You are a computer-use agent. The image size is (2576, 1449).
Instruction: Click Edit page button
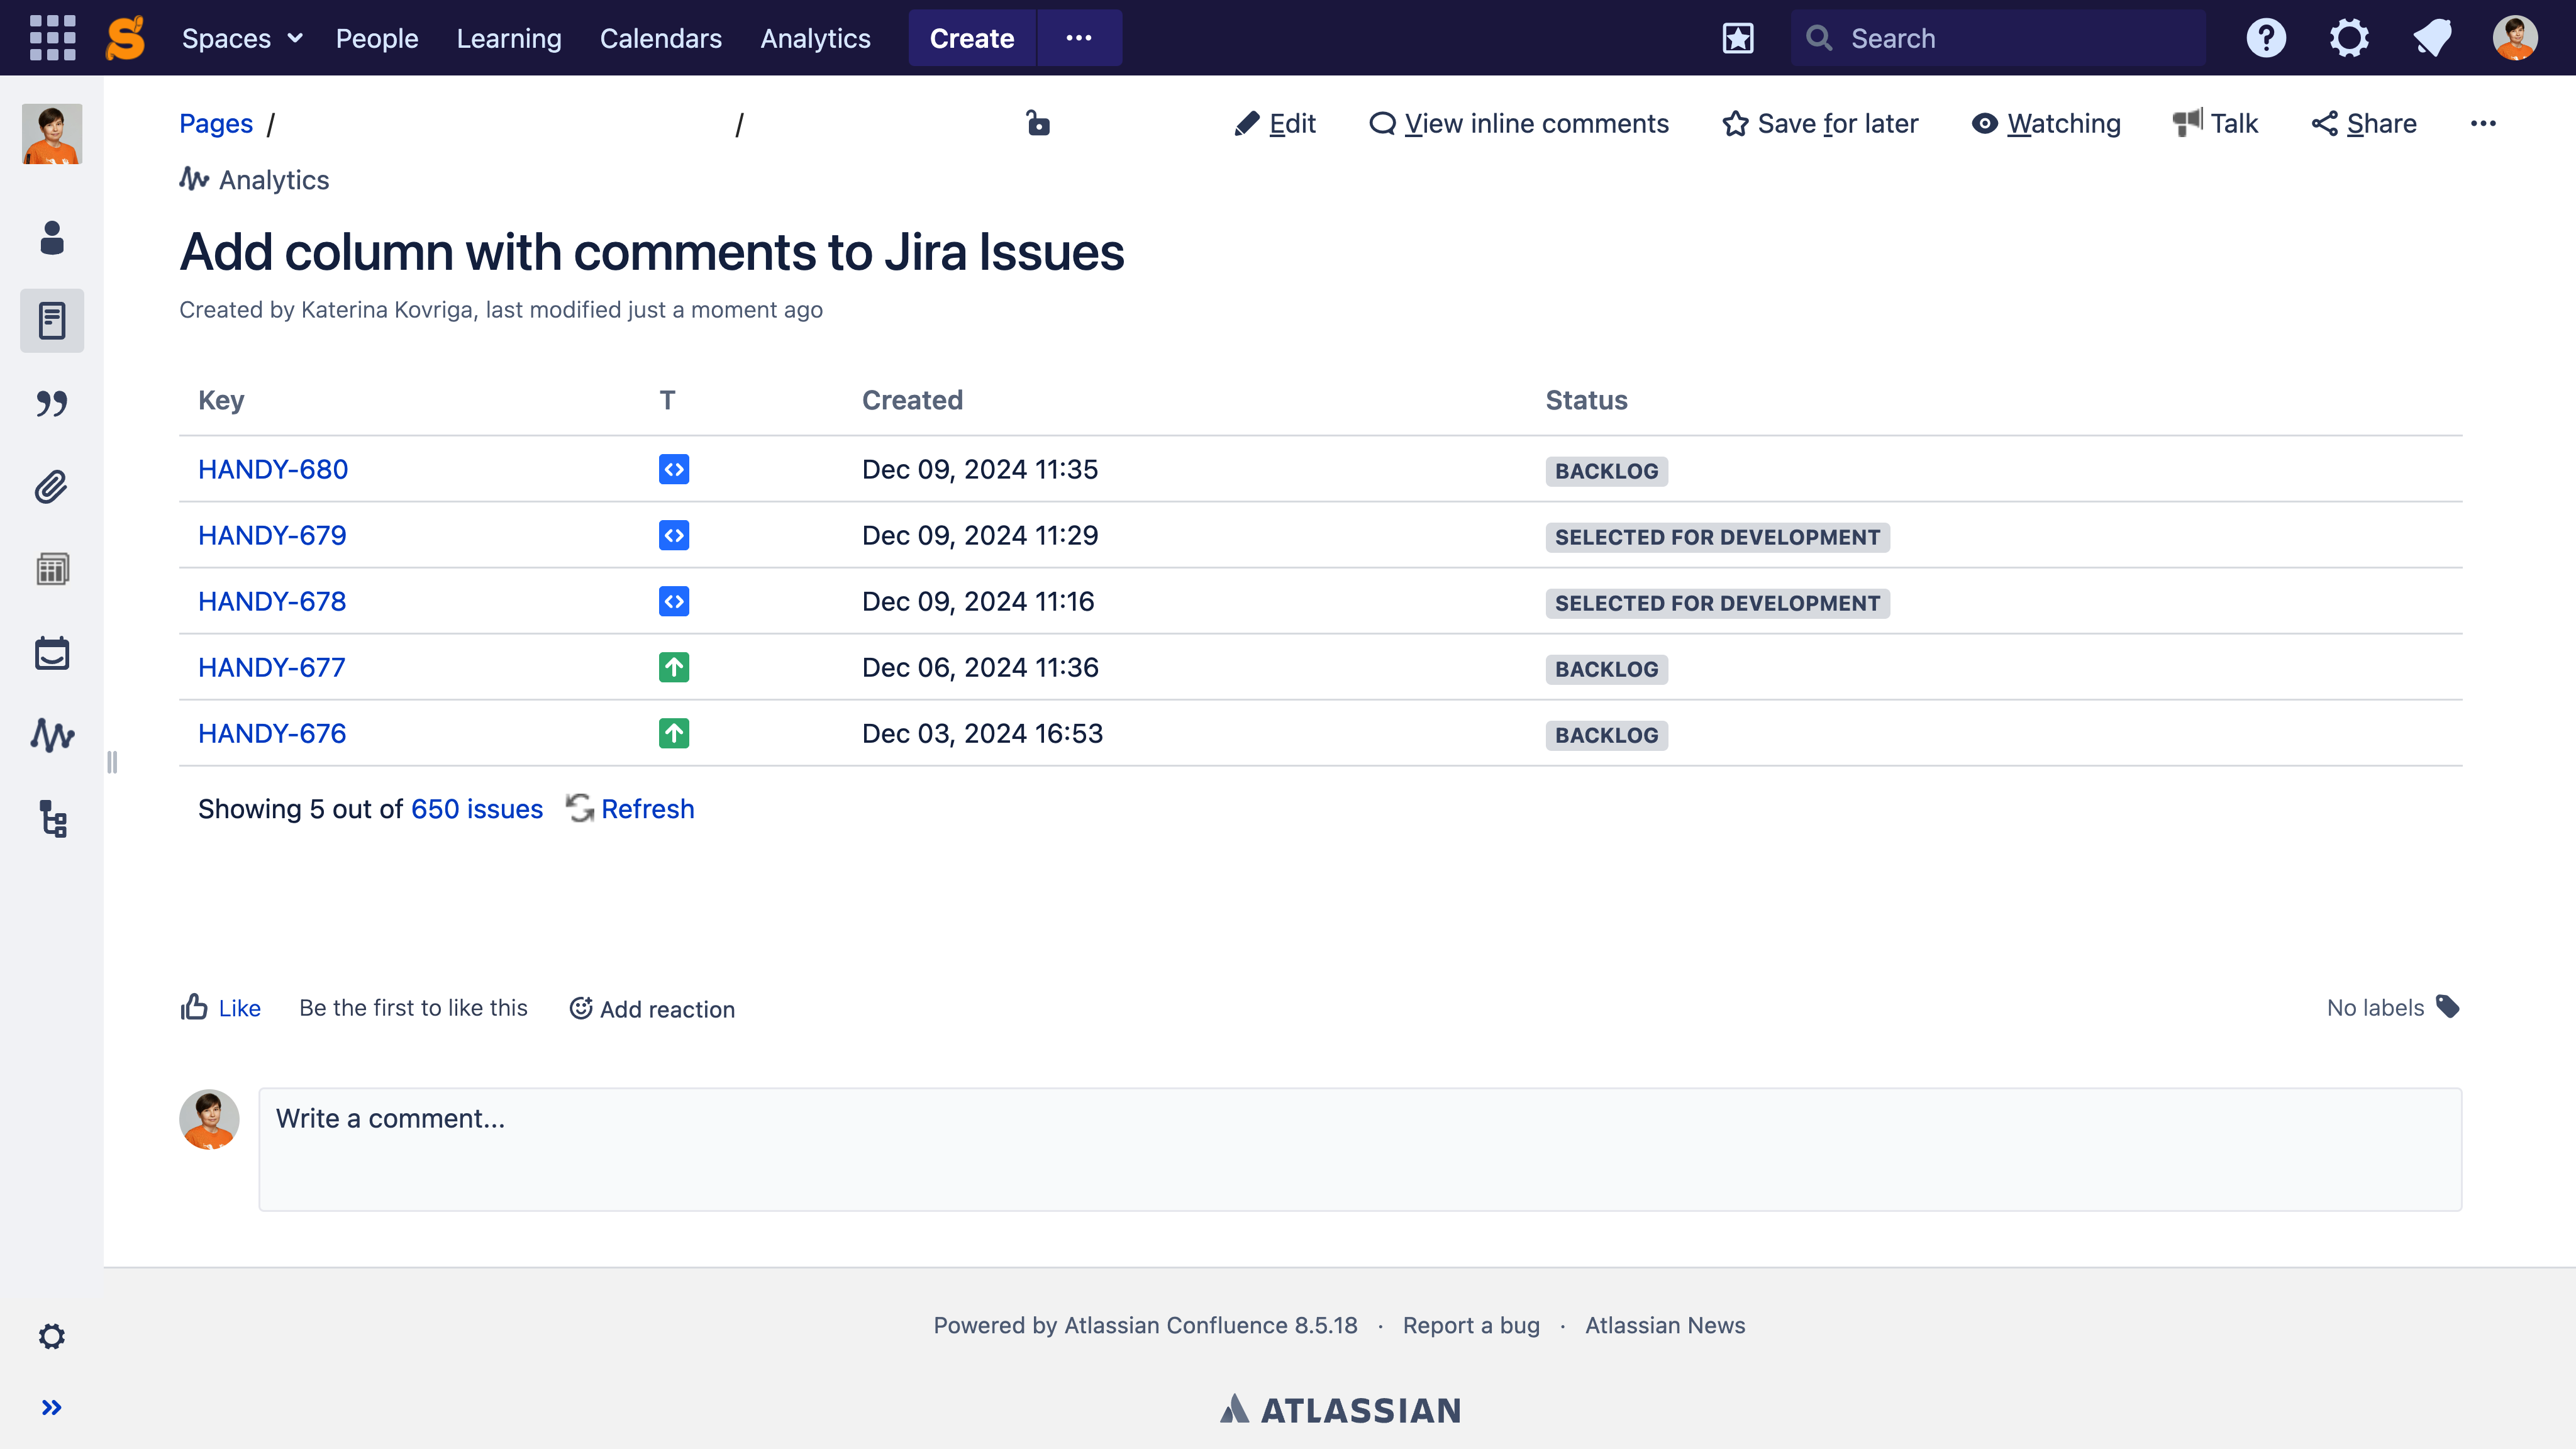click(1275, 123)
